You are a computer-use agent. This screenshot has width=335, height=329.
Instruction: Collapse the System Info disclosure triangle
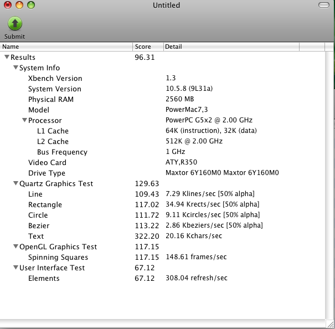point(16,68)
